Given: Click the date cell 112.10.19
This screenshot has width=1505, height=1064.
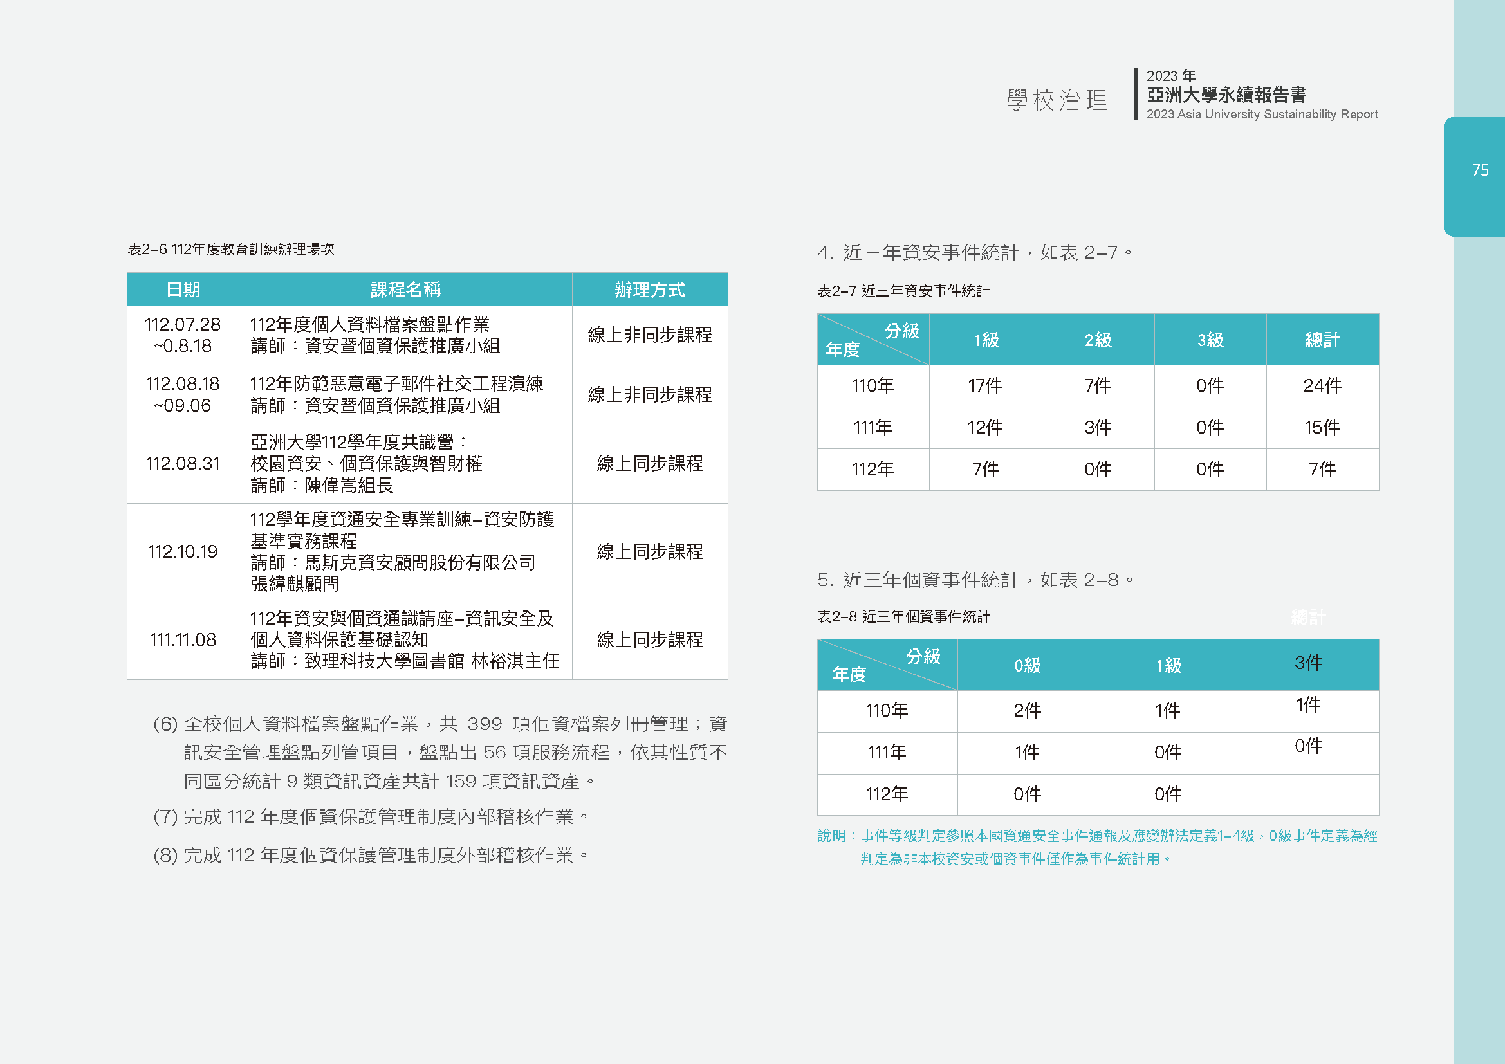Looking at the screenshot, I should (x=183, y=552).
